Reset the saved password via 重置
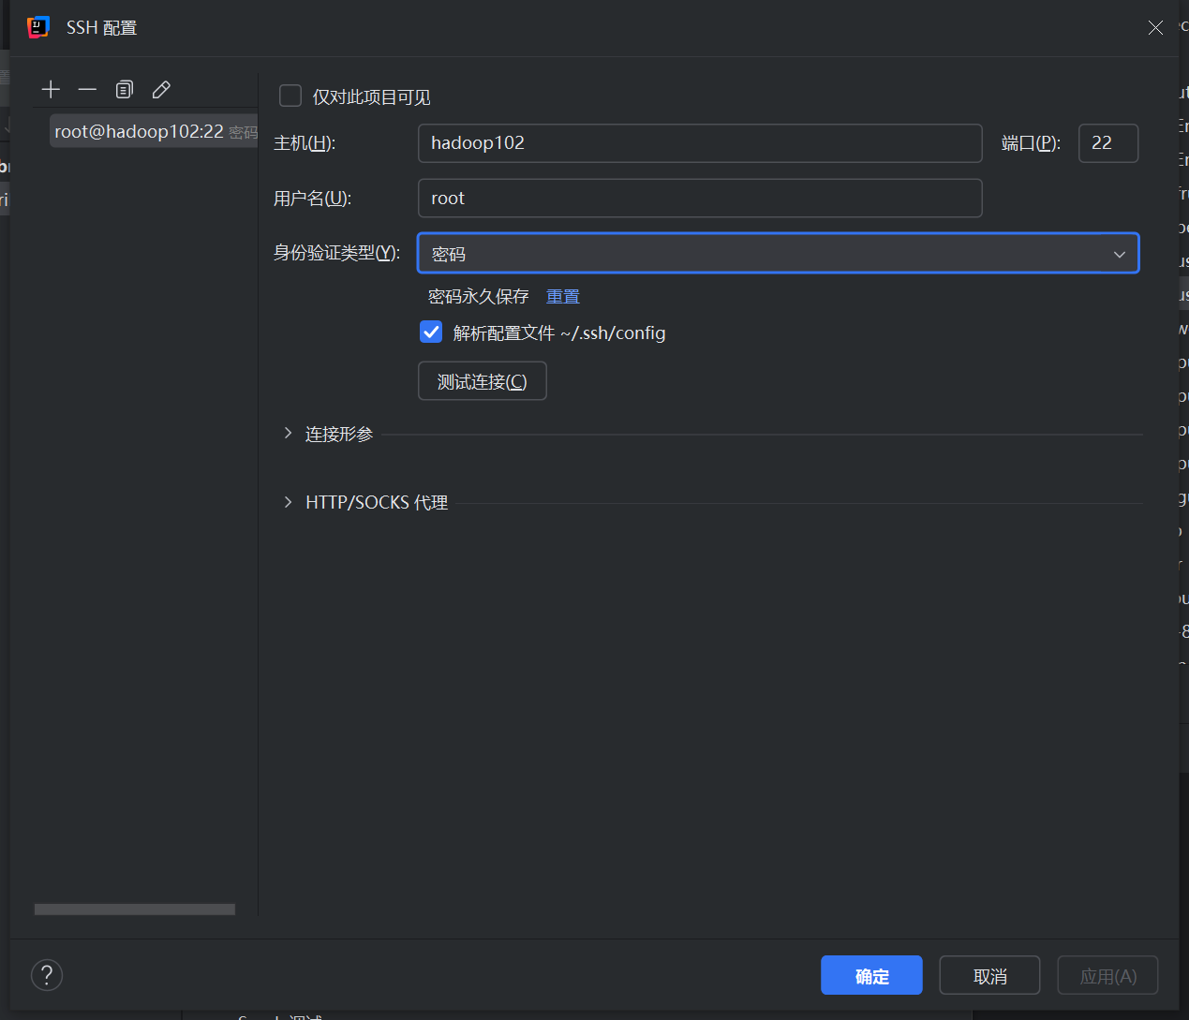The width and height of the screenshot is (1189, 1020). (x=562, y=296)
